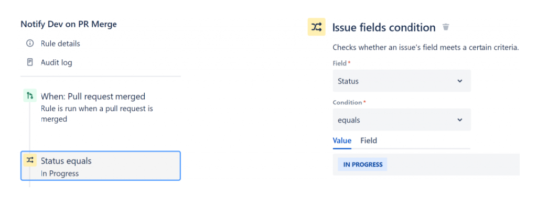This screenshot has height=205, width=537.
Task: Select the Status equals In Progress condition
Action: pos(101,166)
